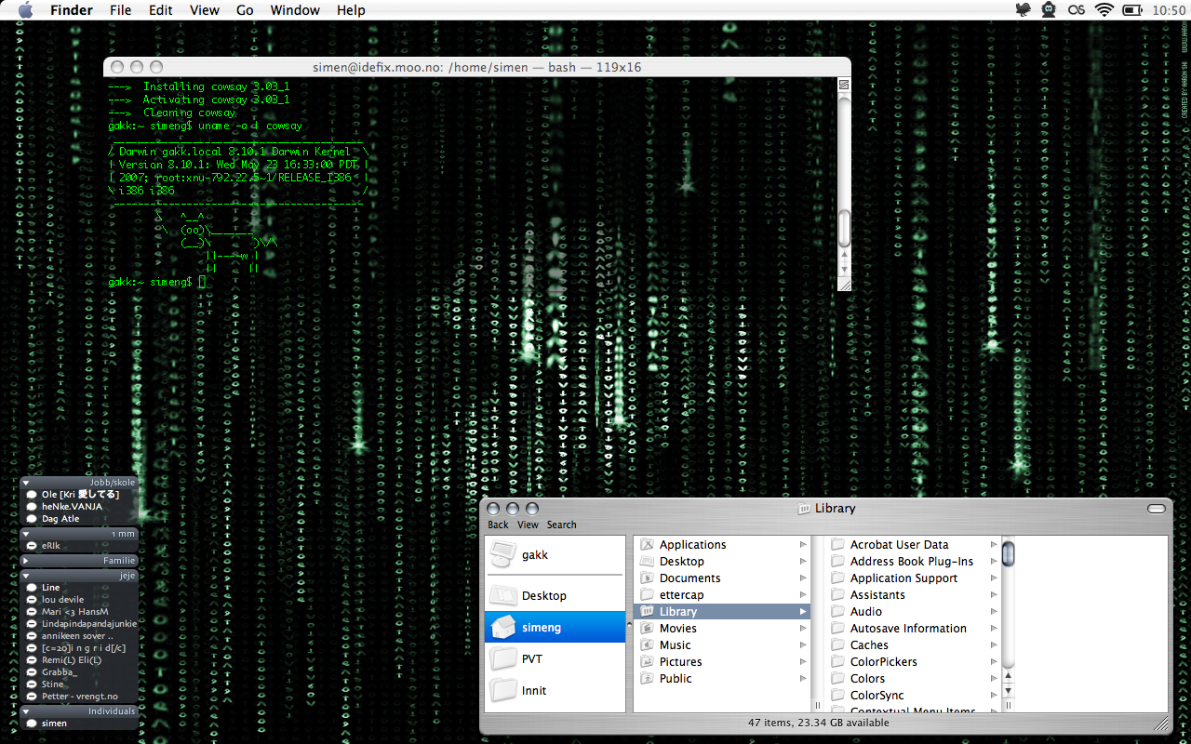Image resolution: width=1191 pixels, height=744 pixels.
Task: Select Desktop in the Finder sidebar
Action: pyautogui.click(x=555, y=595)
